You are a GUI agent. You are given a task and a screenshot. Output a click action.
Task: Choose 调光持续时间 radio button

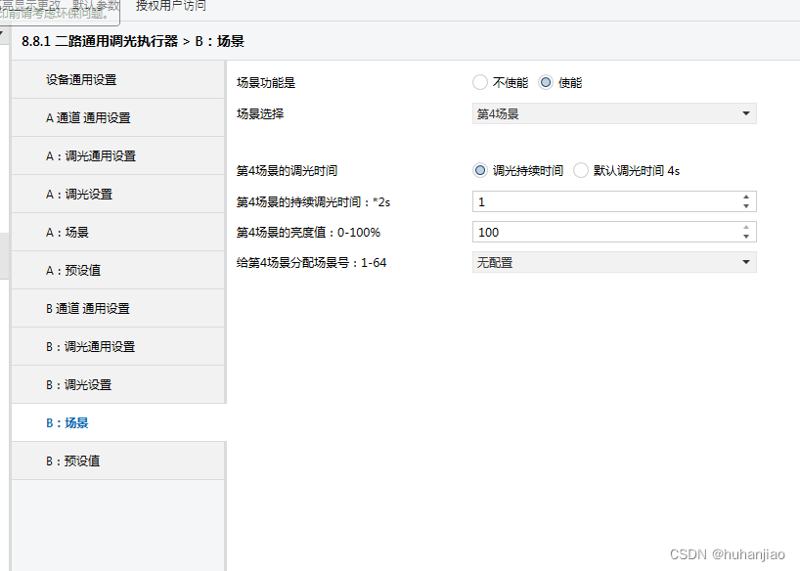tap(479, 170)
